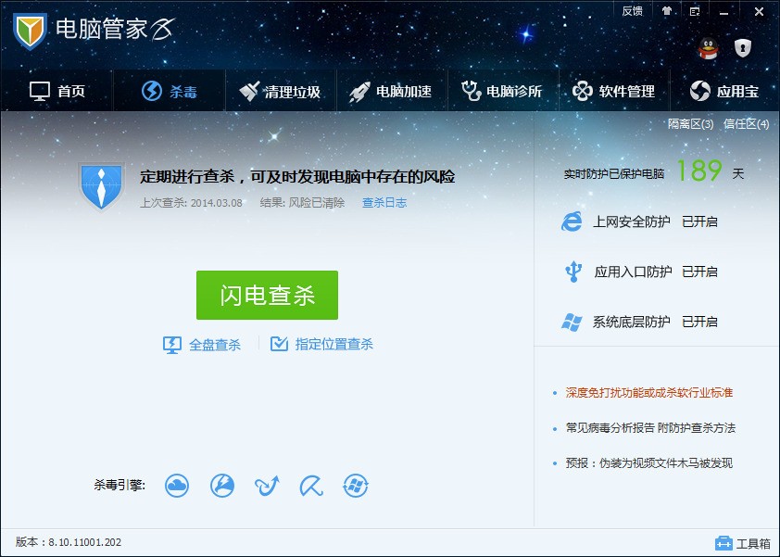Viewport: 780px width, 557px height.
Task: Click the 全盘查杀 monitor icon
Action: coord(172,345)
